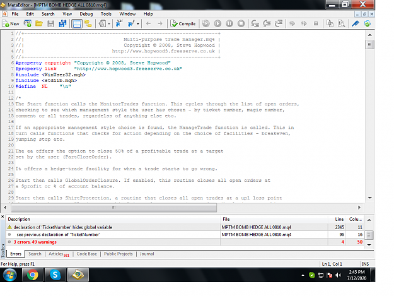Viewport: 394px width, 296px height.
Task: Click the Description column header
Action: 113,219
